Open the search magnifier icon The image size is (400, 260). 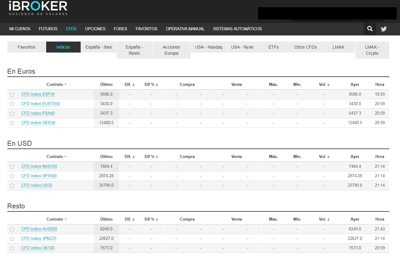[x=370, y=29]
